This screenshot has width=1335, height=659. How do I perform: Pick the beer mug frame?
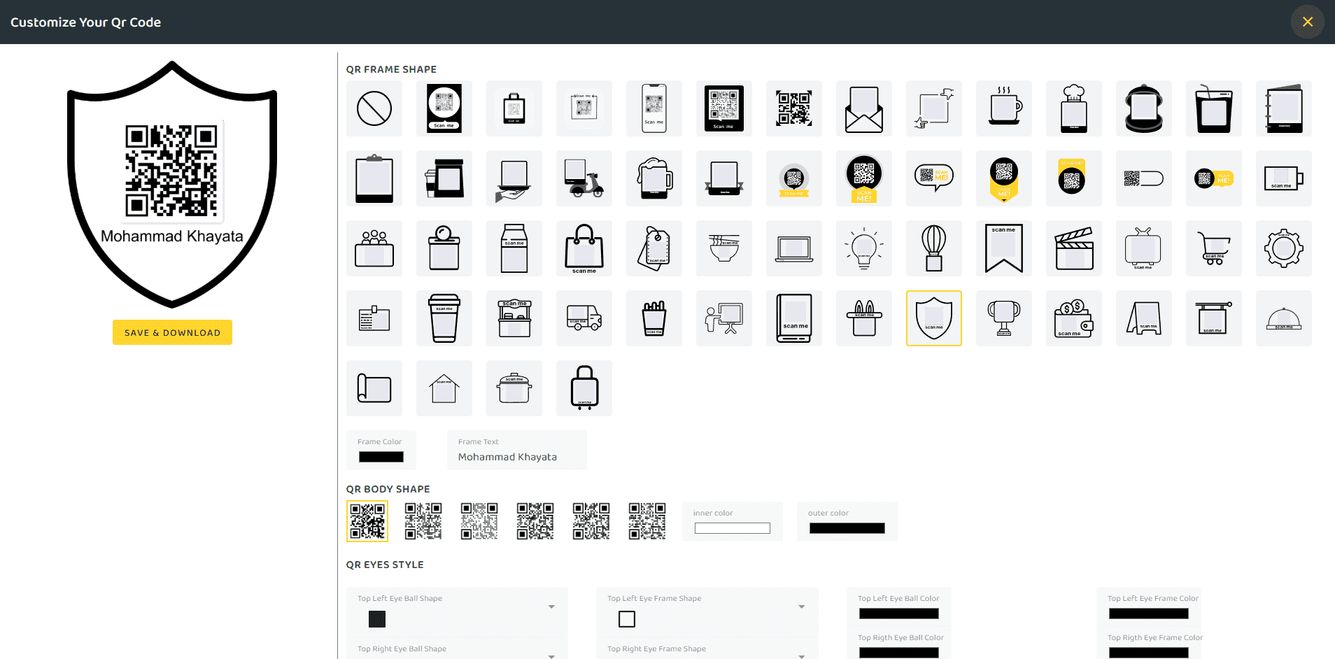(x=654, y=178)
